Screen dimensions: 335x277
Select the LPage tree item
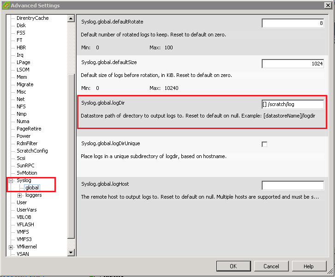(x=24, y=62)
